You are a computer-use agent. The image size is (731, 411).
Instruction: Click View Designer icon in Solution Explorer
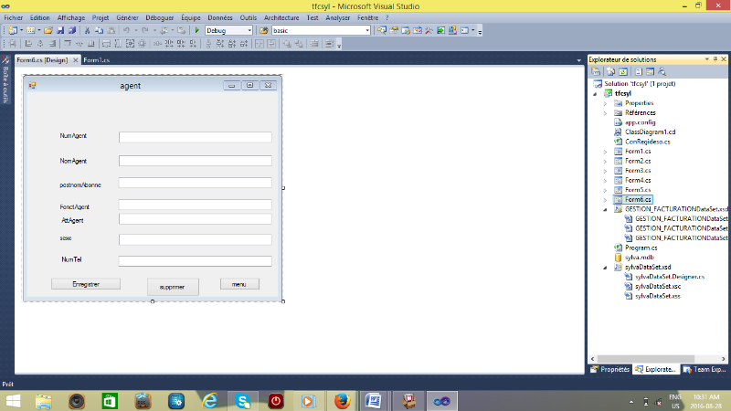pyautogui.click(x=650, y=72)
